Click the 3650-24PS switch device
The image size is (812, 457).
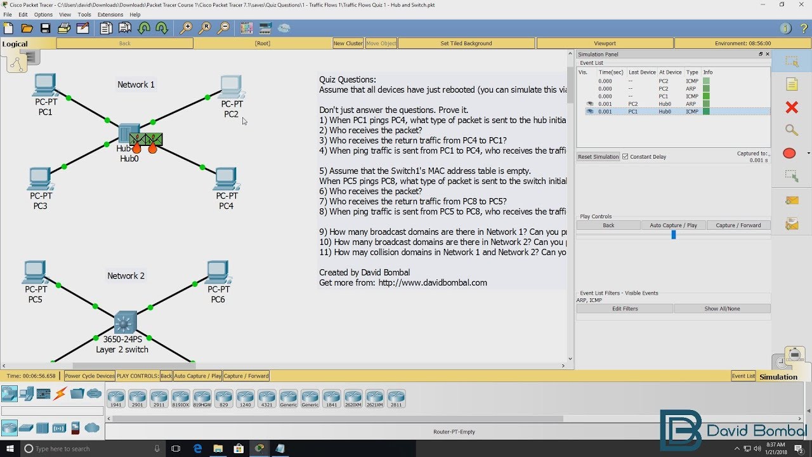point(124,323)
